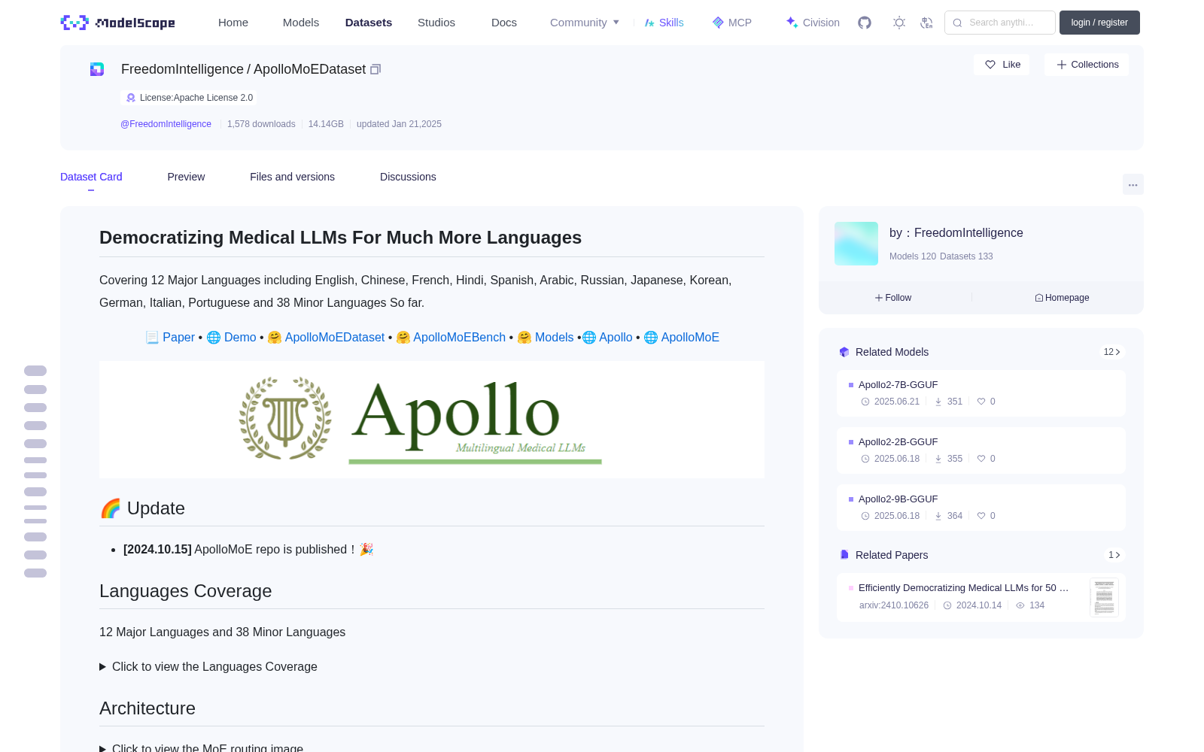
Task: Click the Apollo banner image
Action: point(432,420)
